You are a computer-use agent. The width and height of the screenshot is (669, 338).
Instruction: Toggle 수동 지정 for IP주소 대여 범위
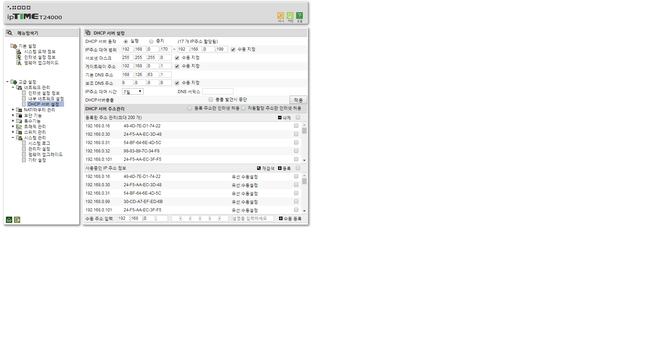coord(233,50)
